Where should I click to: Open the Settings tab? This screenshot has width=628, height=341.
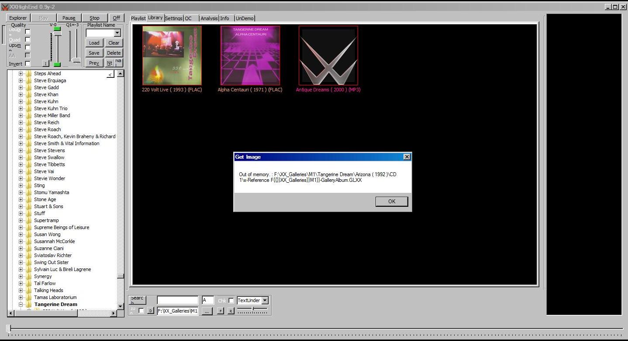(x=174, y=18)
